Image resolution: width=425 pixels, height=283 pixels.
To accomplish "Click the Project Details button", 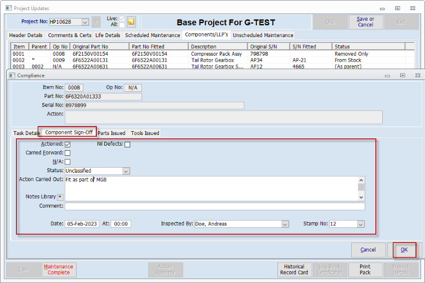I will tap(401, 269).
